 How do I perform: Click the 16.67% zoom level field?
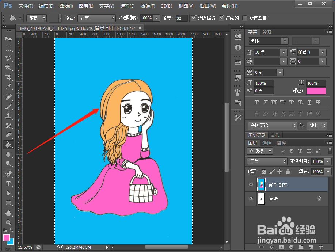click(x=25, y=247)
